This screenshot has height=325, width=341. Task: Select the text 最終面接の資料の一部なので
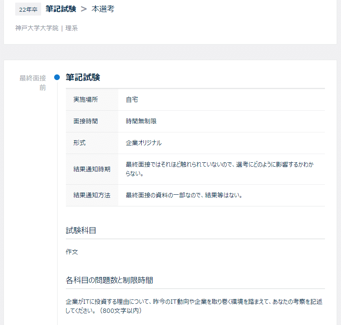pos(184,195)
